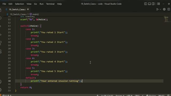Open the Go menu
The image size is (171, 96).
(x=36, y=4)
